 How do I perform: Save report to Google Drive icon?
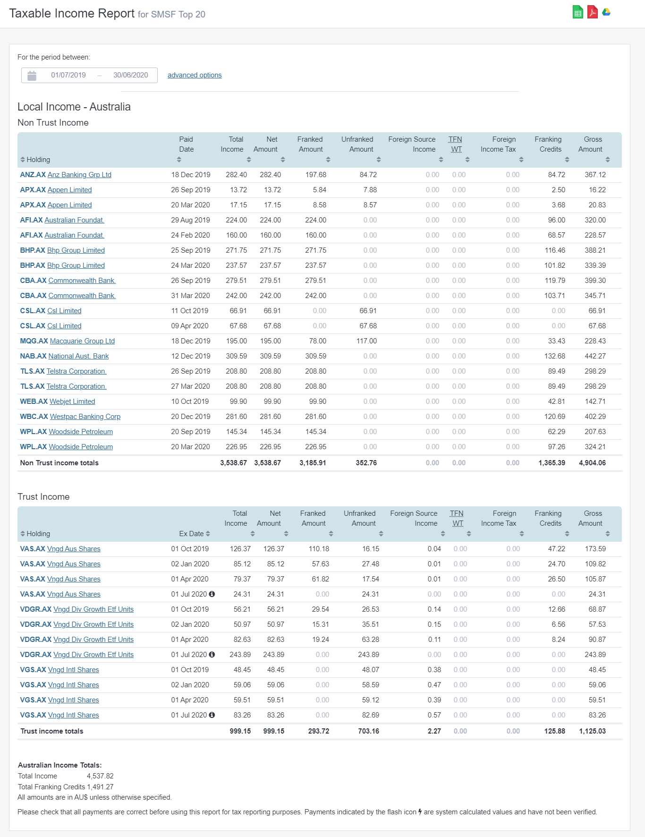tap(607, 12)
